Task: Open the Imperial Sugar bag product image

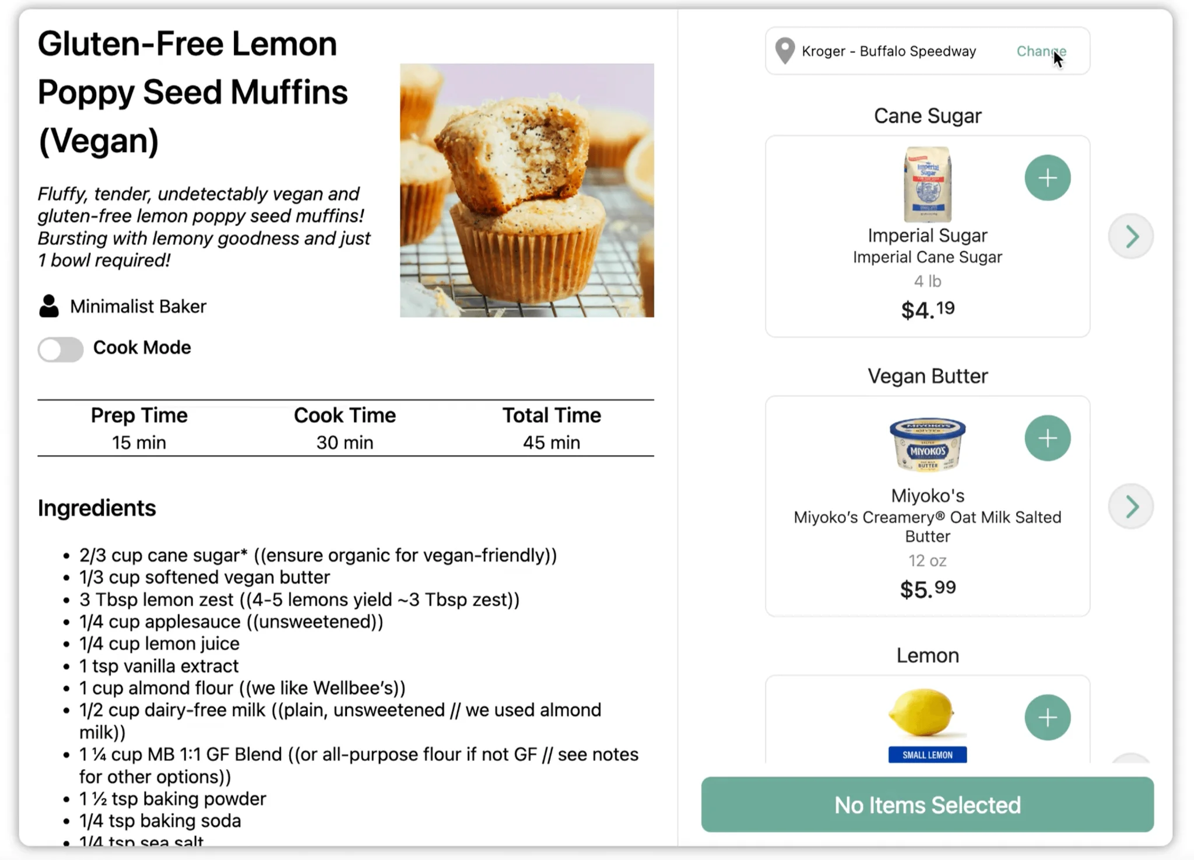Action: [x=928, y=184]
